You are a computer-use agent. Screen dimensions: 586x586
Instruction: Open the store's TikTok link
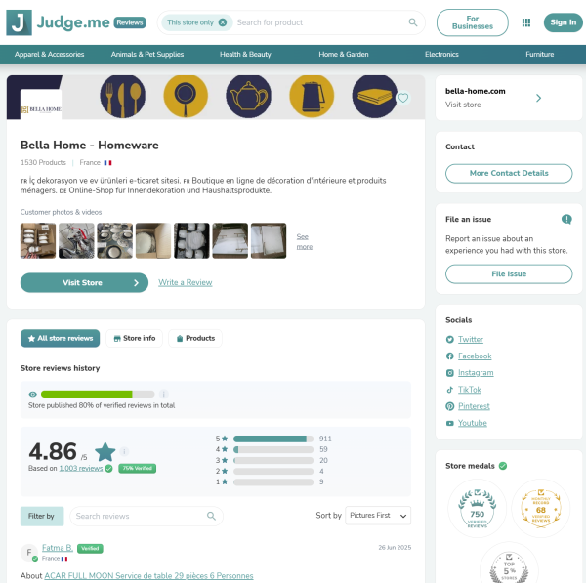(470, 390)
